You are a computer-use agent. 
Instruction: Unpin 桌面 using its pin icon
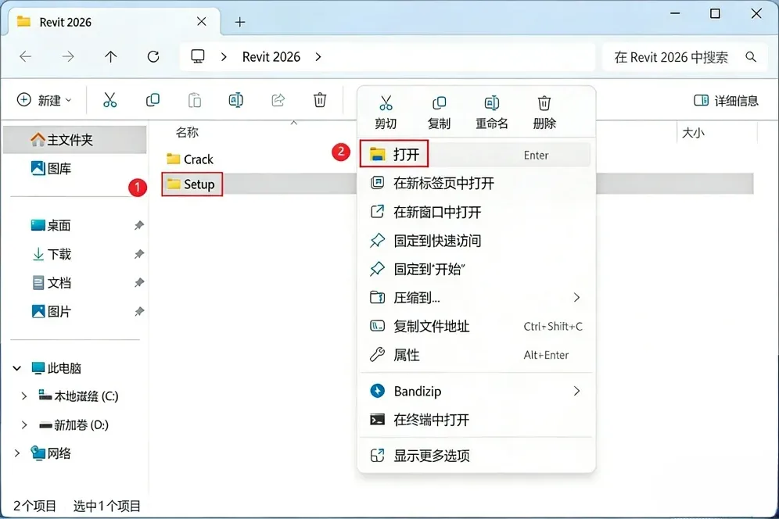click(x=138, y=225)
